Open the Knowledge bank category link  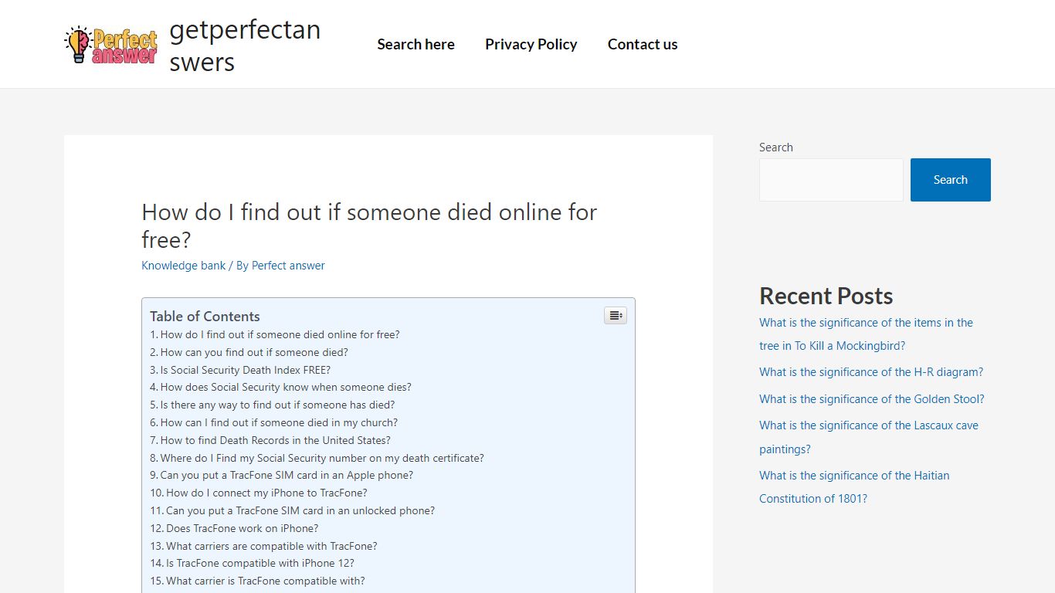[184, 266]
